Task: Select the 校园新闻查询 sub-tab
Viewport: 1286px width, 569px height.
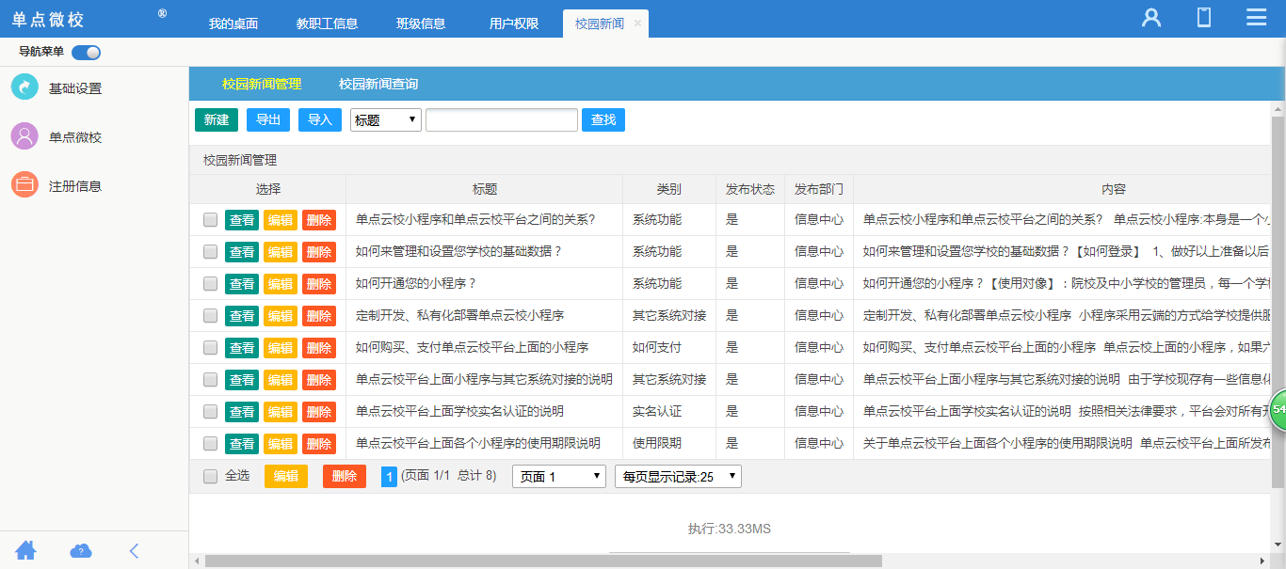Action: [378, 84]
